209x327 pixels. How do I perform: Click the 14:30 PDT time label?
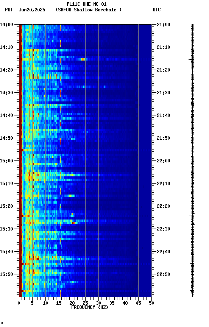pyautogui.click(x=6, y=93)
